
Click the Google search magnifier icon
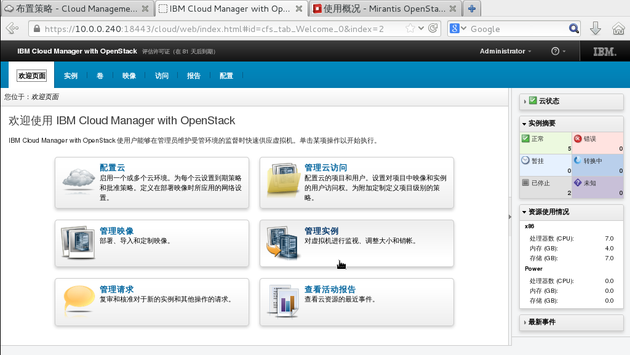[574, 28]
